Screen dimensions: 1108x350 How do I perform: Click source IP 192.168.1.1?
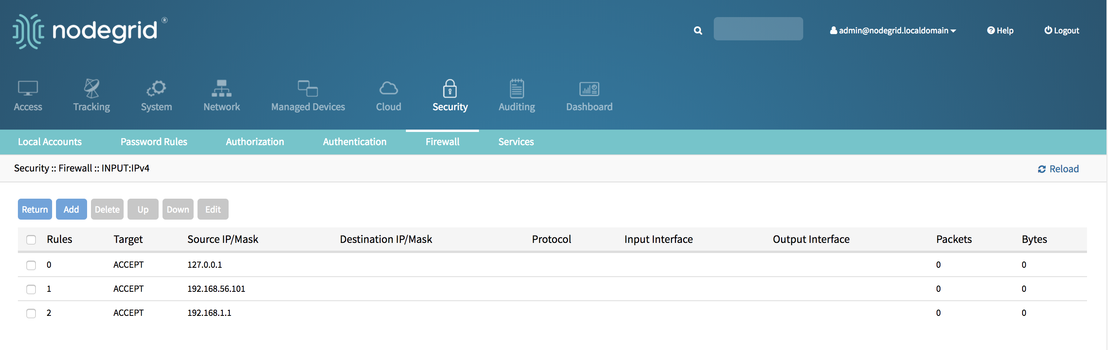click(x=210, y=313)
